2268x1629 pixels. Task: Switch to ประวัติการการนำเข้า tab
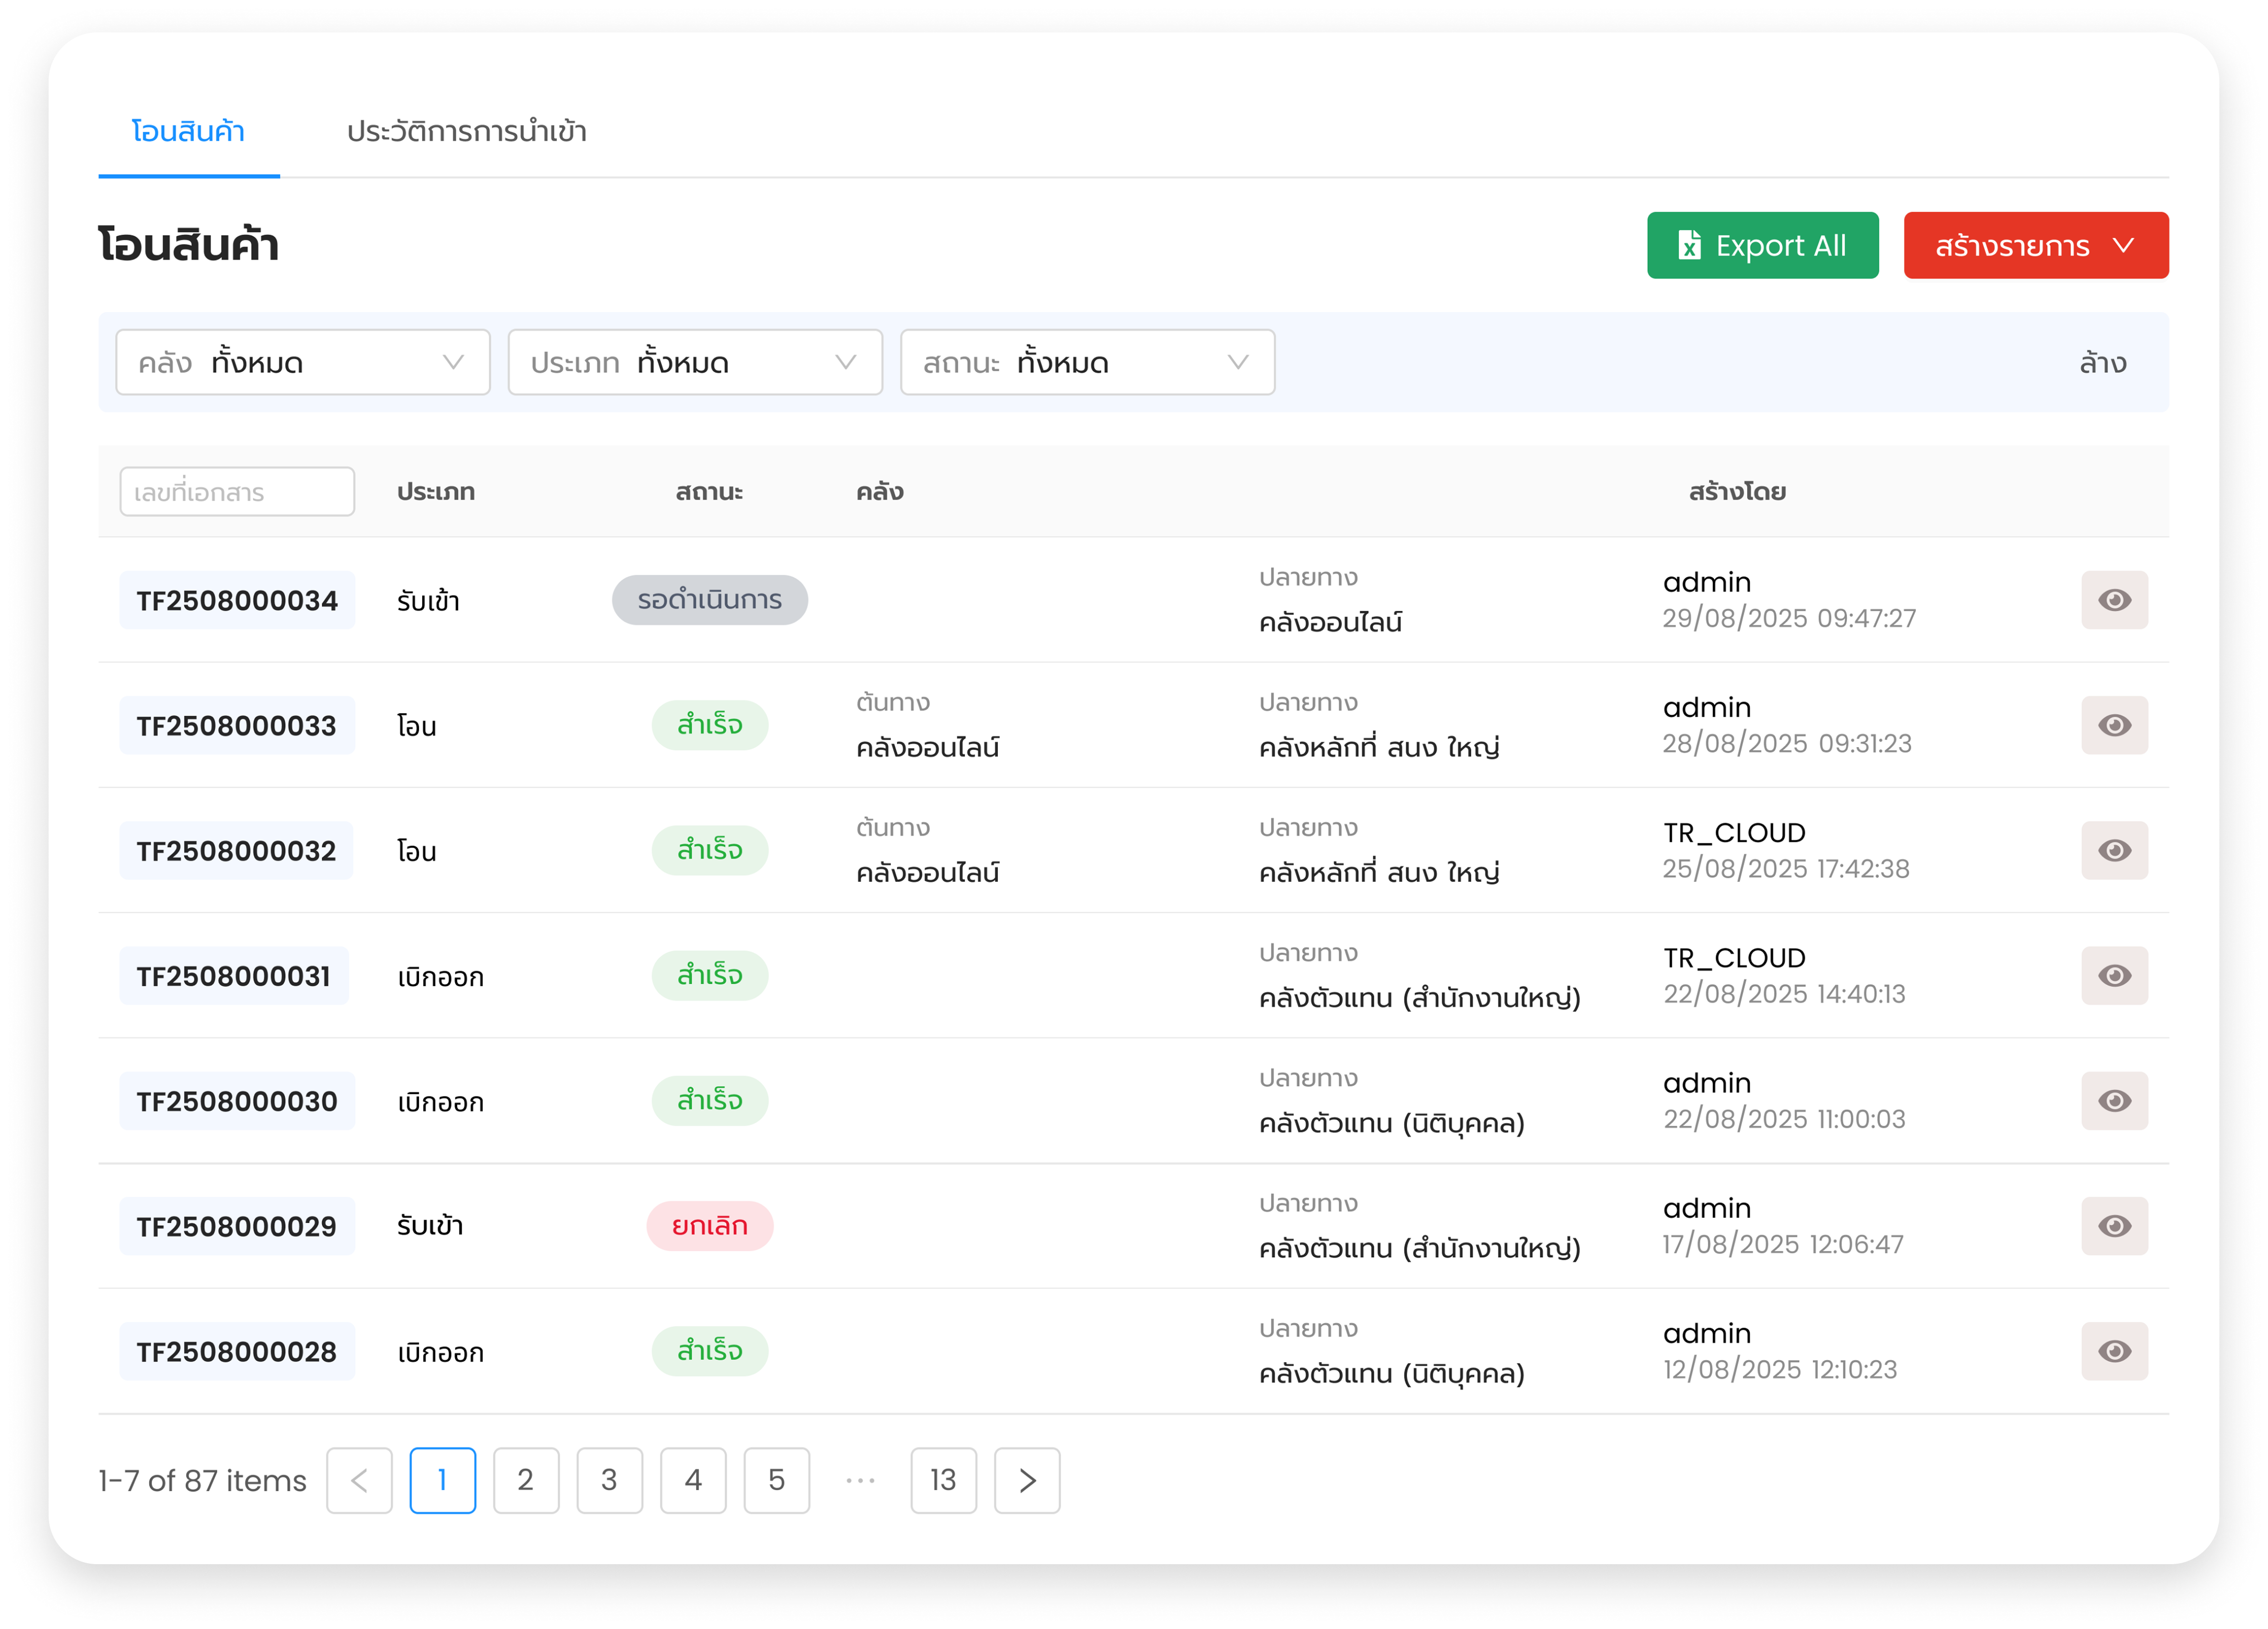(466, 131)
